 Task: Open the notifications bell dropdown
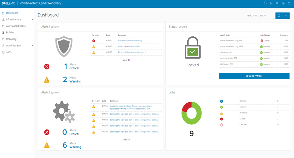click(x=265, y=3)
